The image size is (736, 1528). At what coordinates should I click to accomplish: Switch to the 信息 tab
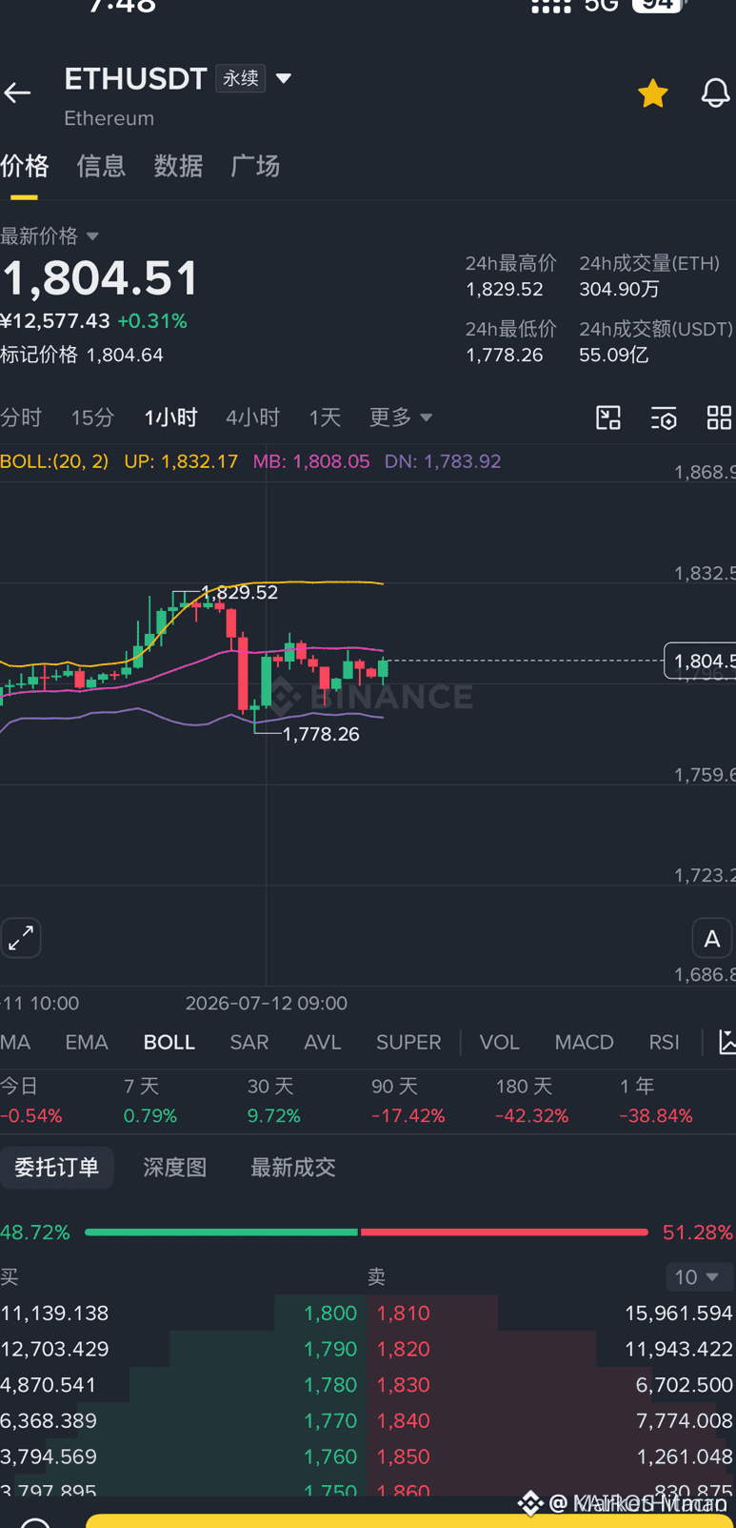[101, 166]
